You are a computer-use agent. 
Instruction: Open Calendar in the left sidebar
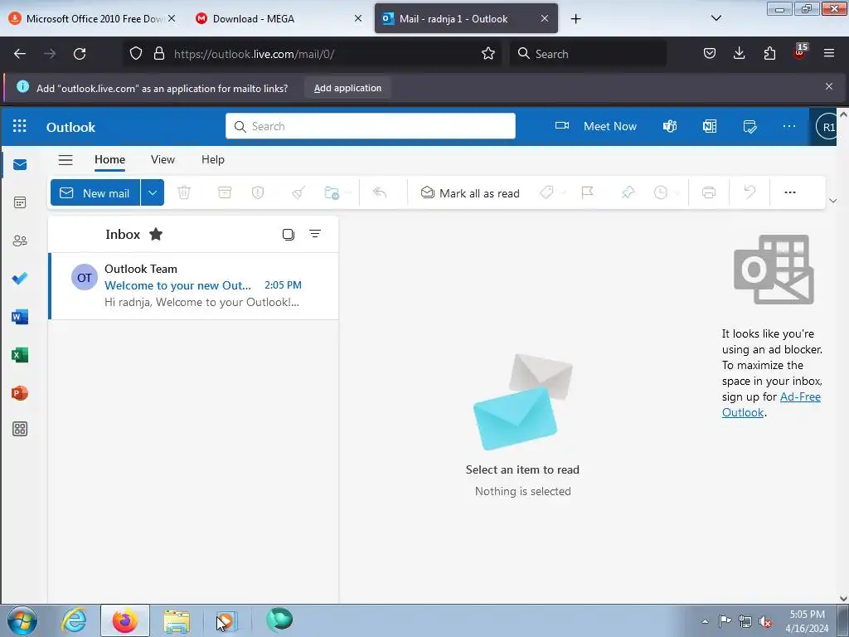click(20, 202)
